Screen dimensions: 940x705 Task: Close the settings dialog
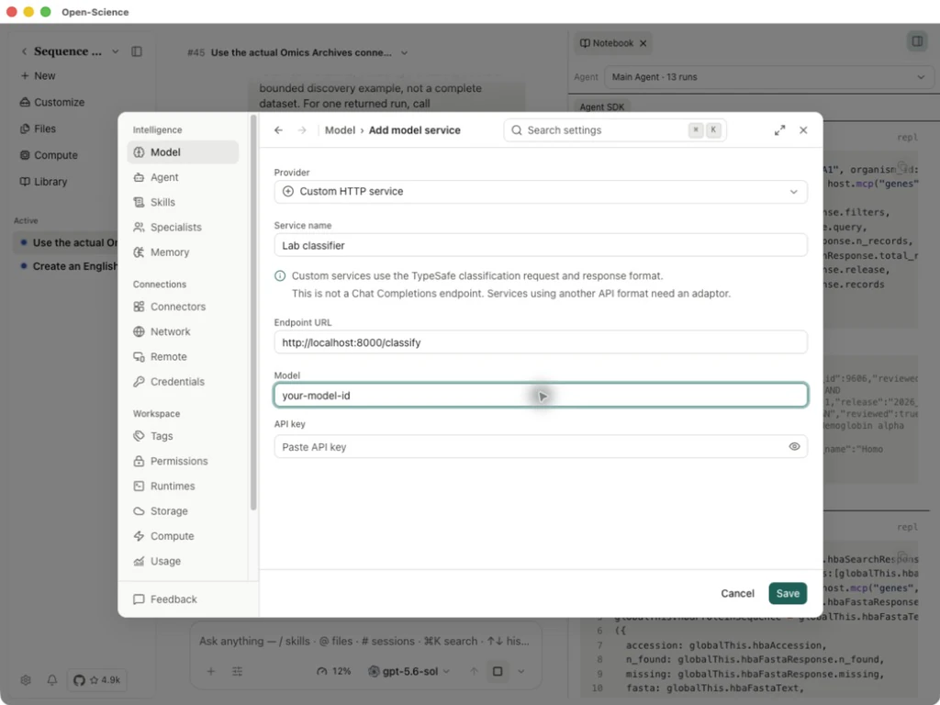coord(803,130)
